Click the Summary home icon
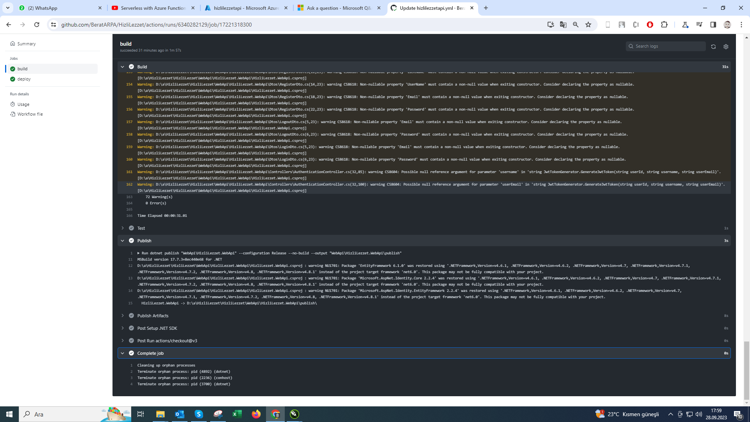This screenshot has width=750, height=422. point(13,44)
